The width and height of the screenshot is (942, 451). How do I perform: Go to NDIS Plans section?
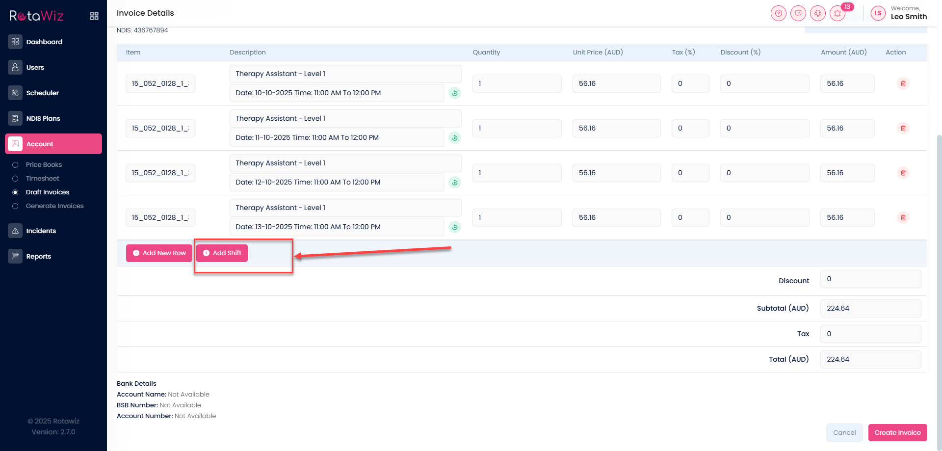point(43,118)
